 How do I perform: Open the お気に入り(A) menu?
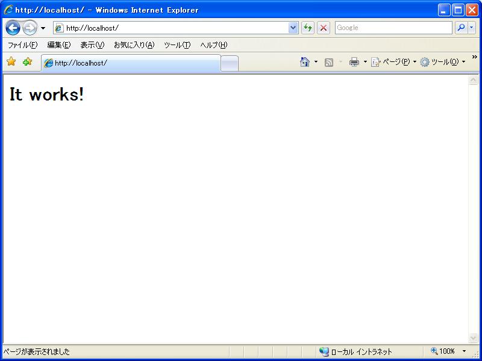(x=134, y=45)
